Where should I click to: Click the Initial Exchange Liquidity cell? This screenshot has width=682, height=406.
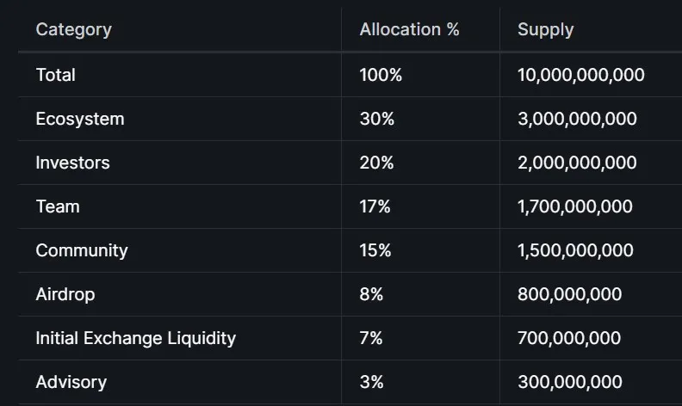(135, 338)
